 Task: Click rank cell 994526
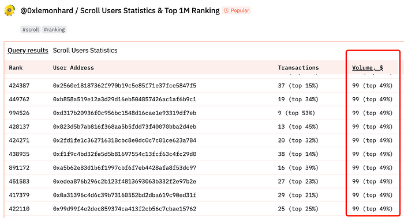(19, 113)
